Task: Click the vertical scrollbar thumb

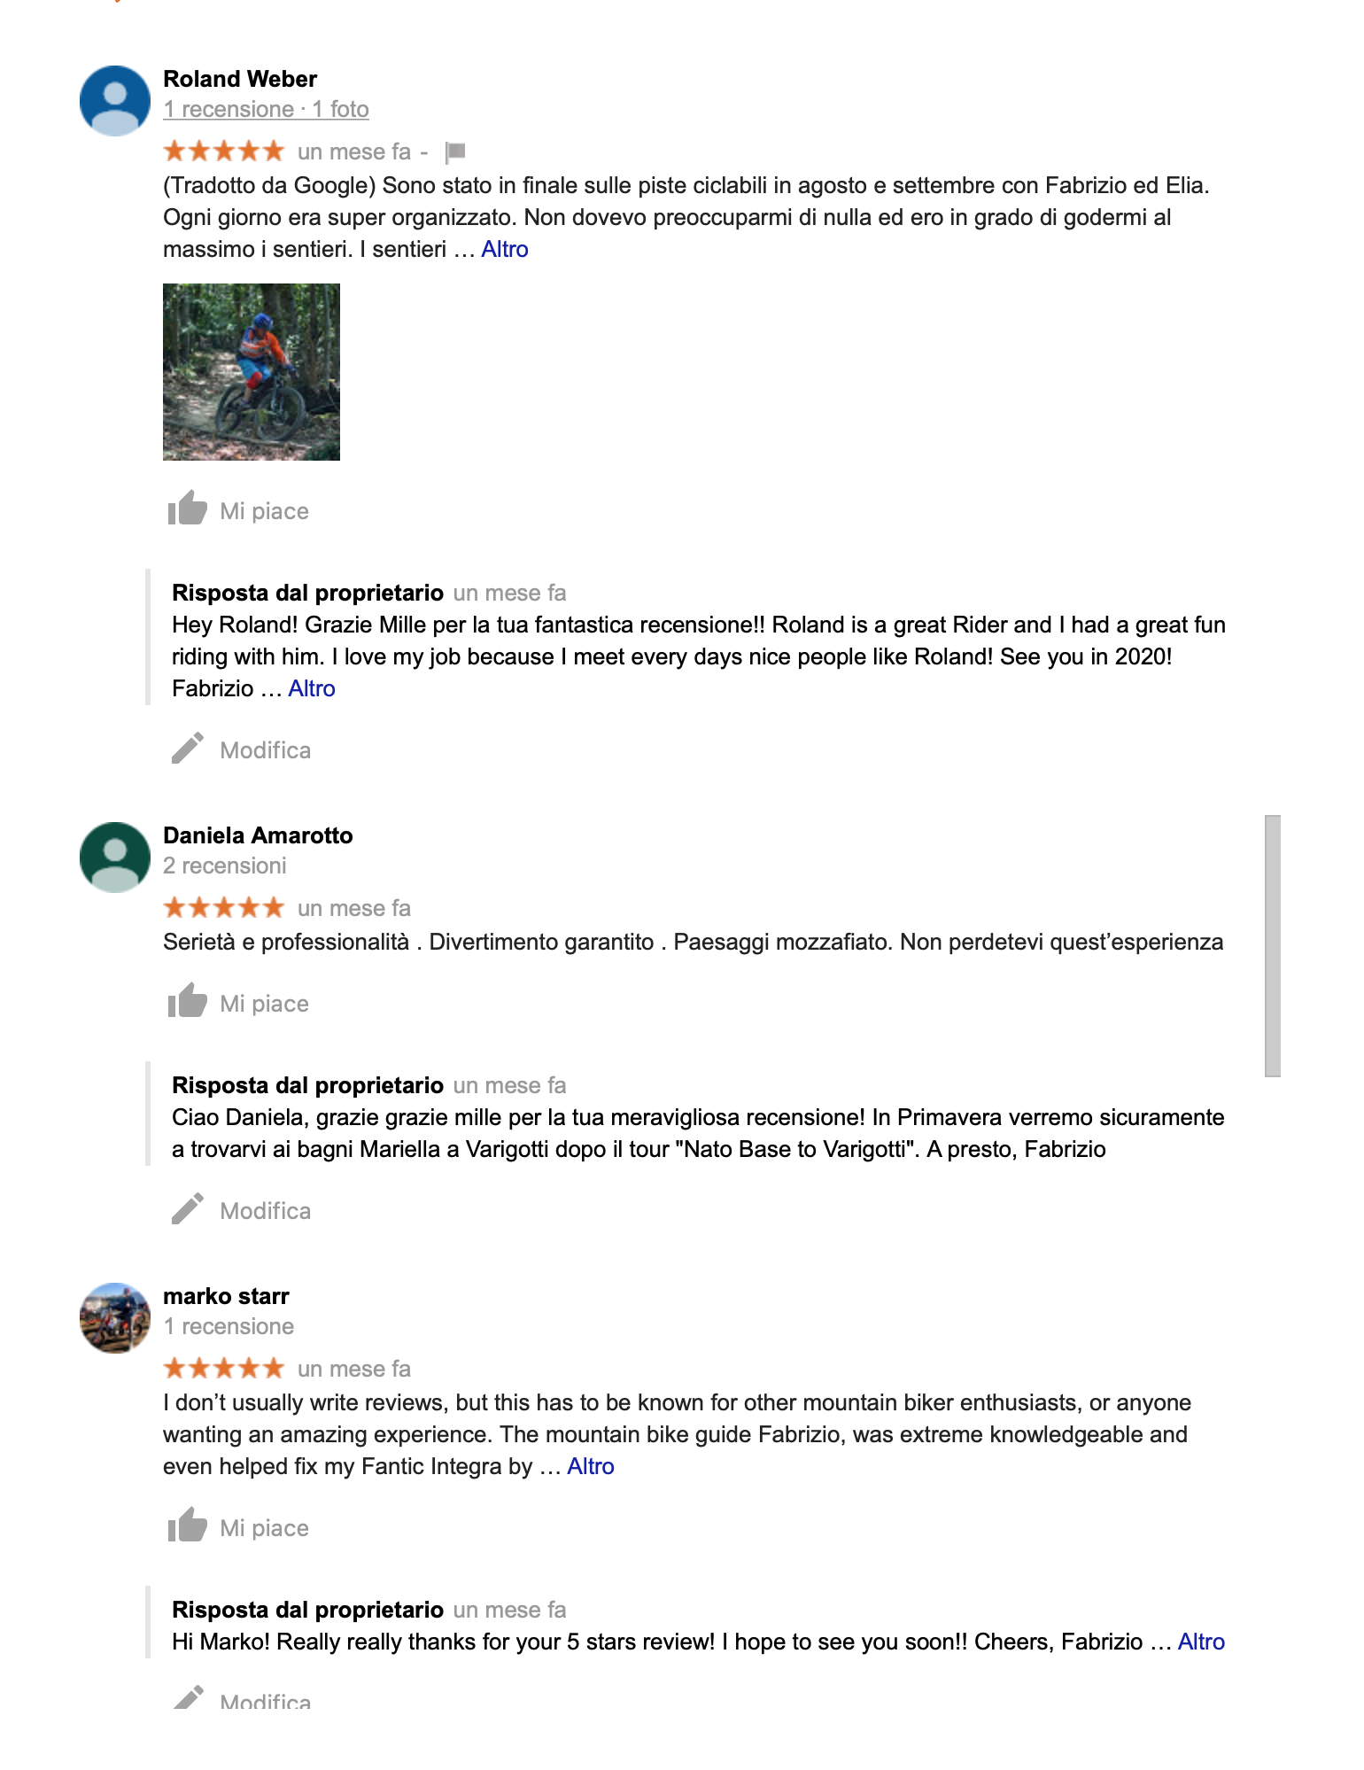Action: tap(1273, 946)
